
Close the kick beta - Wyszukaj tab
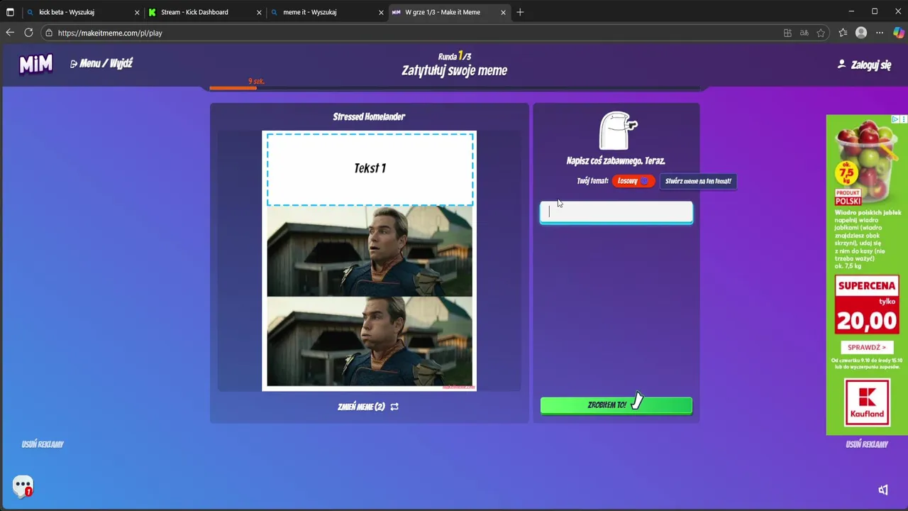(137, 12)
